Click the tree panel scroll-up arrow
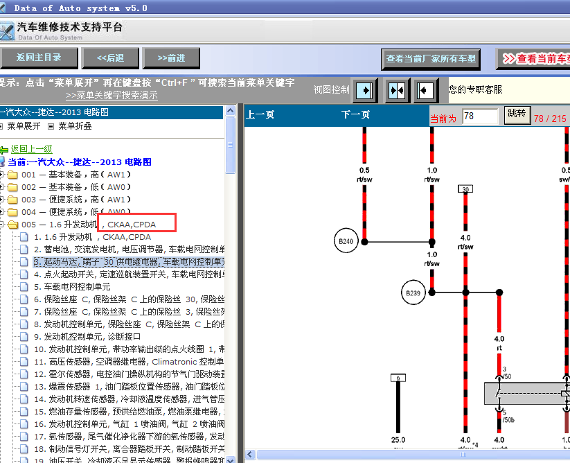The image size is (570, 463). tap(230, 111)
